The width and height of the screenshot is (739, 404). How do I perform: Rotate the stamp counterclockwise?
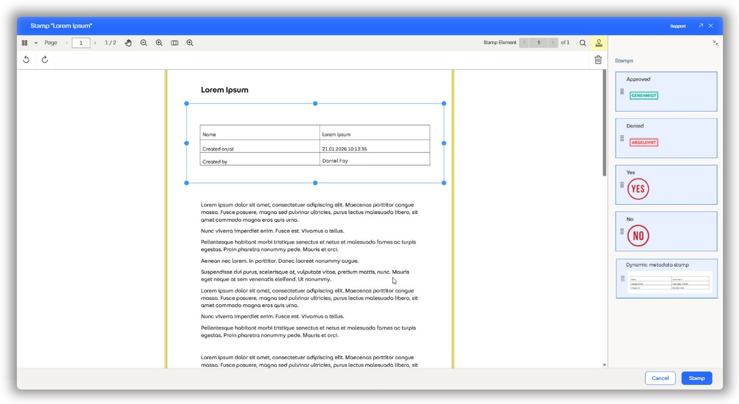[26, 59]
